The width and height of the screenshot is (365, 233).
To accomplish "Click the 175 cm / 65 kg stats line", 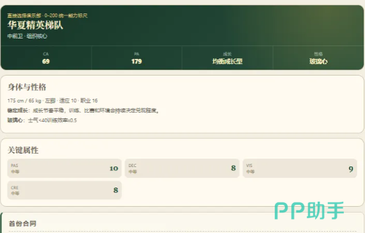I will tap(53, 100).
